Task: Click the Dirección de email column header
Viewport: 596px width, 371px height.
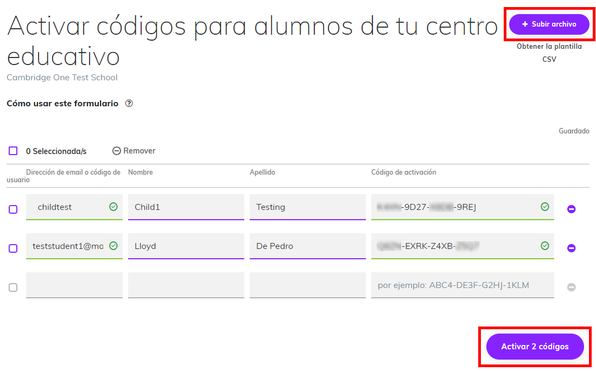Action: click(x=64, y=176)
